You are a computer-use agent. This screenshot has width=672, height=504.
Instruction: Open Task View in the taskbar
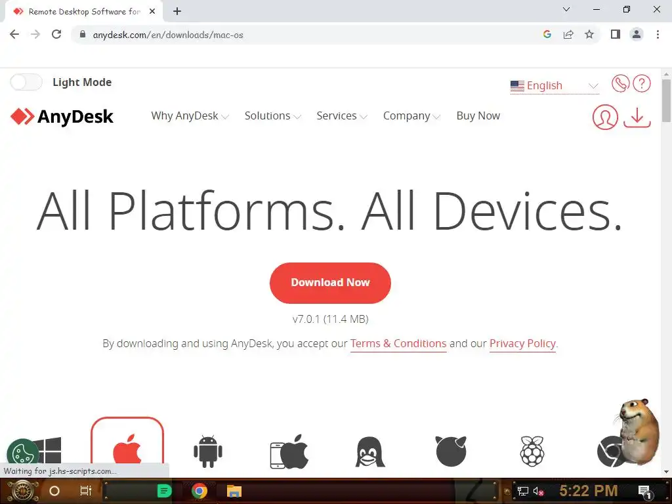pyautogui.click(x=86, y=491)
